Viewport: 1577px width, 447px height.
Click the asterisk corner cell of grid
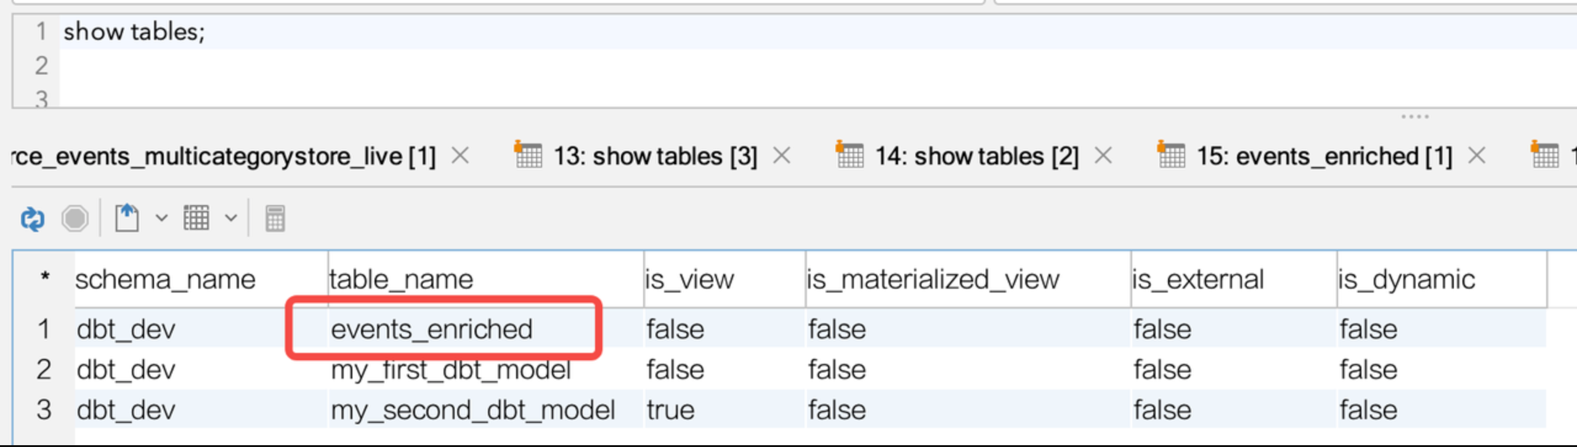click(x=44, y=278)
